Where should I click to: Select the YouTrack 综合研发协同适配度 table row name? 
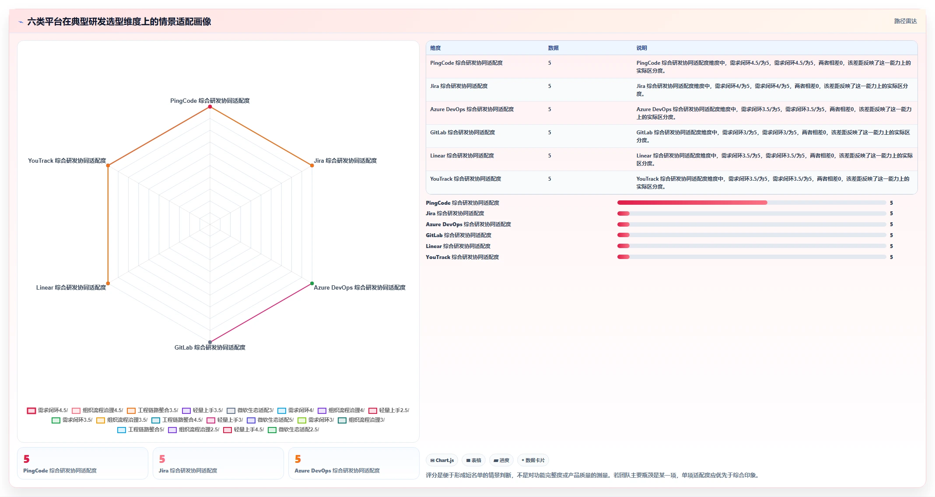coord(466,179)
